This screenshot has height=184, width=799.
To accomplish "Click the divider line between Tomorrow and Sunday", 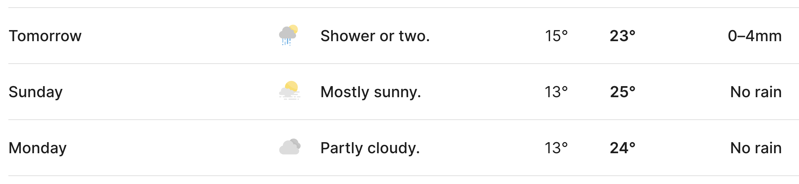I will [403, 64].
